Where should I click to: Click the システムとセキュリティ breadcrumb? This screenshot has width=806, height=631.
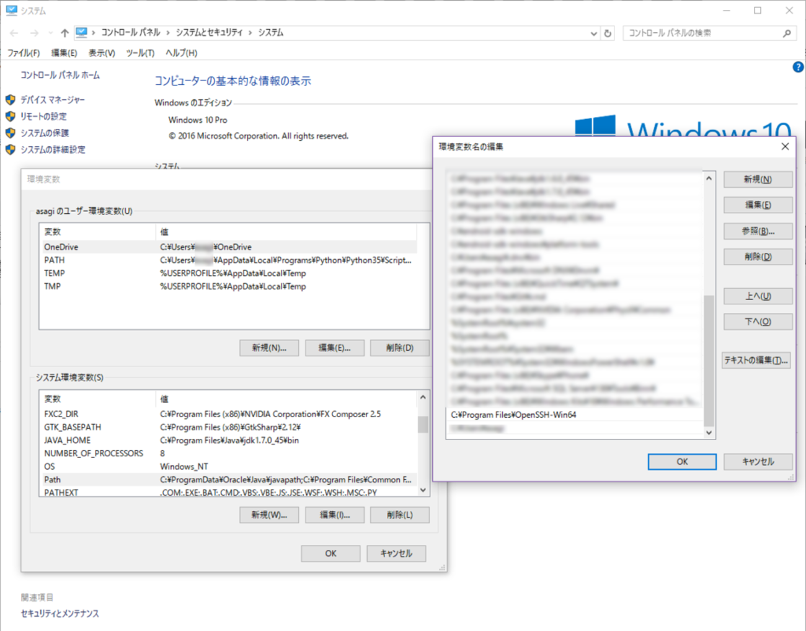(210, 33)
